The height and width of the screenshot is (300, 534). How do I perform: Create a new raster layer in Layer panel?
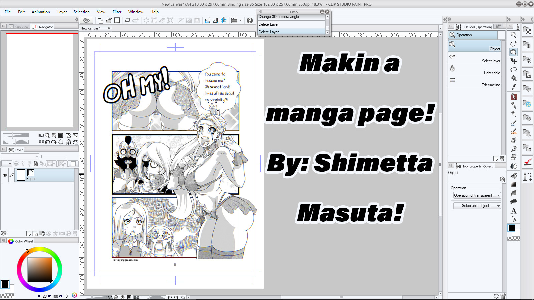[29, 233]
